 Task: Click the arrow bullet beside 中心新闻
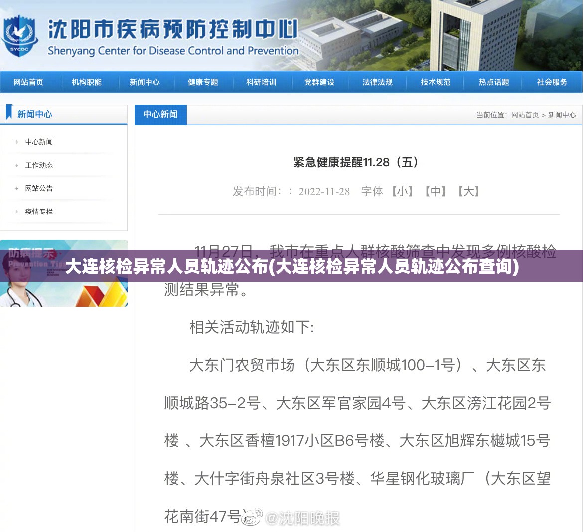(x=16, y=142)
